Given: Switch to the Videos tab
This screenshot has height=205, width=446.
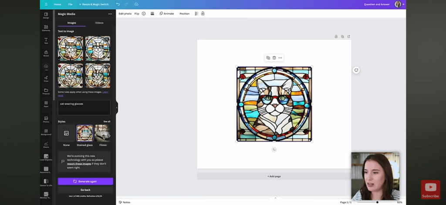Looking at the screenshot, I should 99,23.
